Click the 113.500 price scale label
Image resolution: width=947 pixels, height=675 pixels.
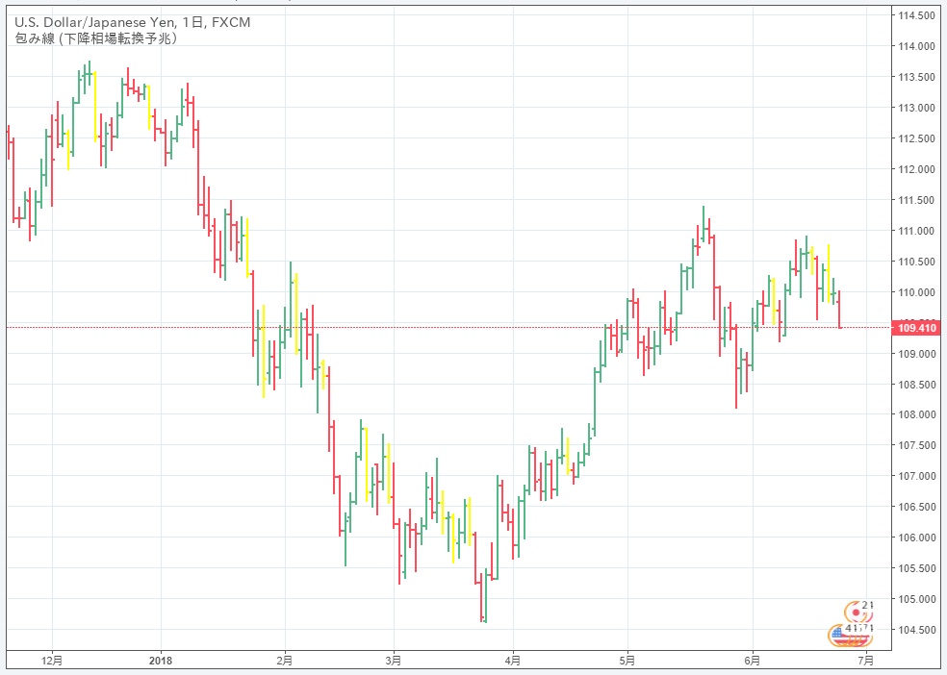[x=916, y=77]
